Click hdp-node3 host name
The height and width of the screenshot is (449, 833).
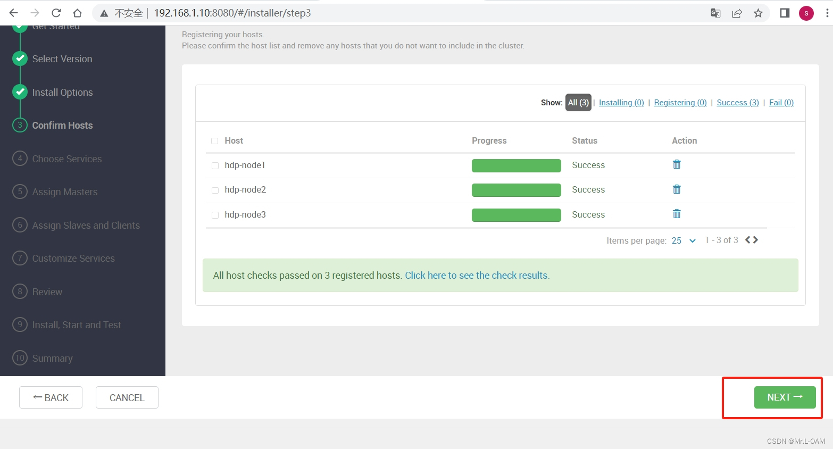coord(245,214)
